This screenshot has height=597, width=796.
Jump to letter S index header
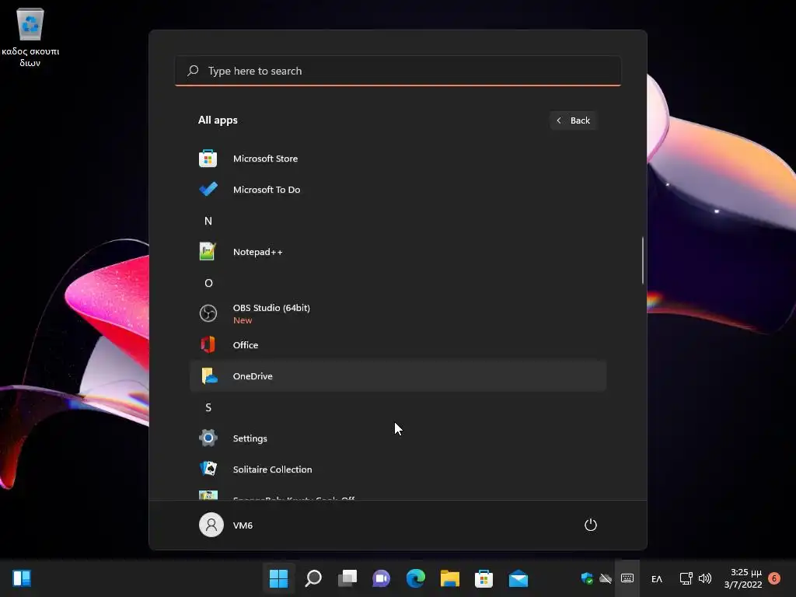tap(208, 407)
